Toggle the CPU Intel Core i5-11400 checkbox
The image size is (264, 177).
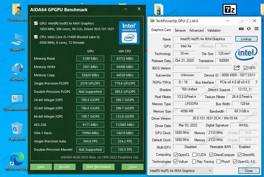(x=36, y=37)
